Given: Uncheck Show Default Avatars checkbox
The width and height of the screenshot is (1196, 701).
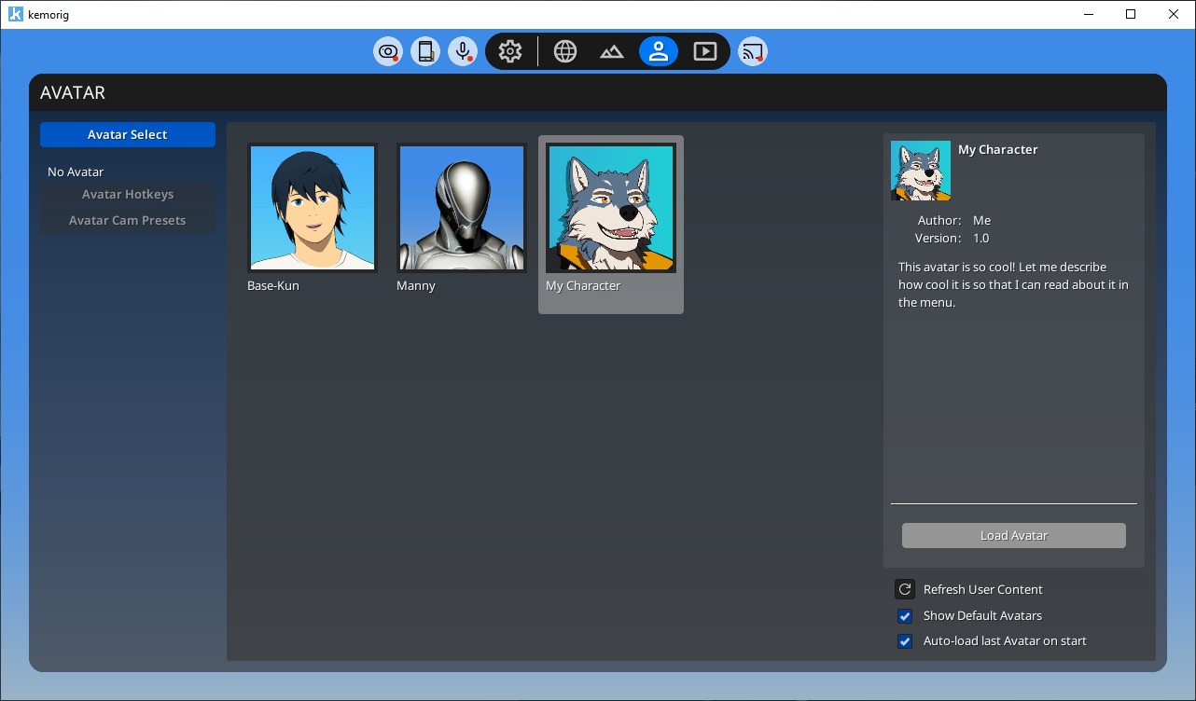Looking at the screenshot, I should coord(904,616).
